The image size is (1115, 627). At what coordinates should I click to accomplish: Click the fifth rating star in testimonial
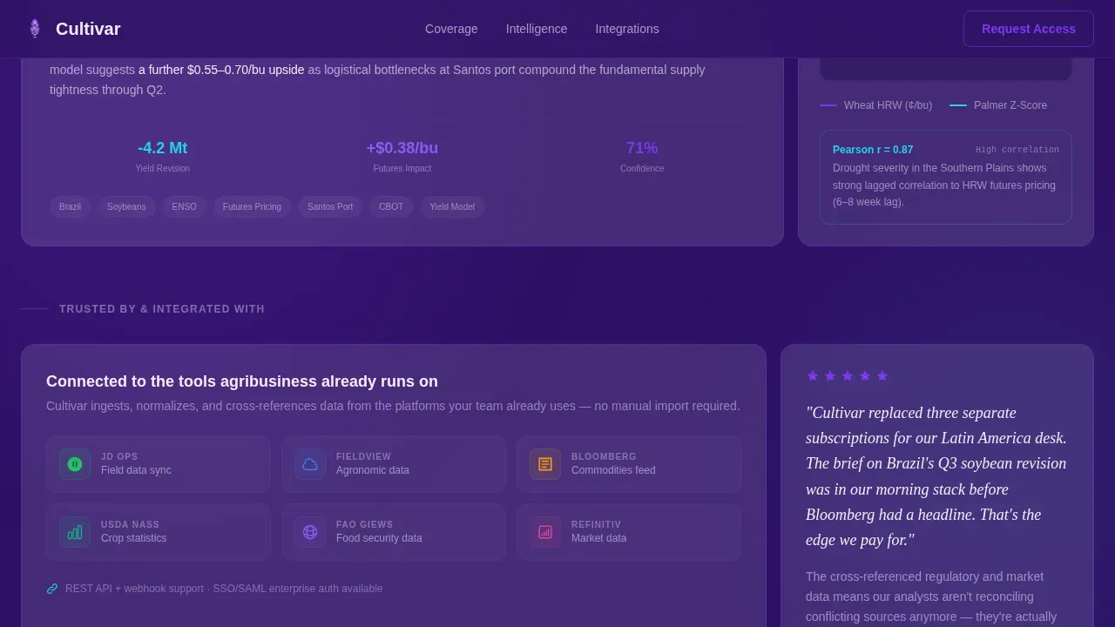(882, 376)
